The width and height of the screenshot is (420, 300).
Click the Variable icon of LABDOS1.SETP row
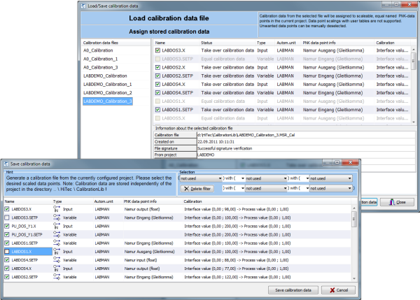[58, 243]
